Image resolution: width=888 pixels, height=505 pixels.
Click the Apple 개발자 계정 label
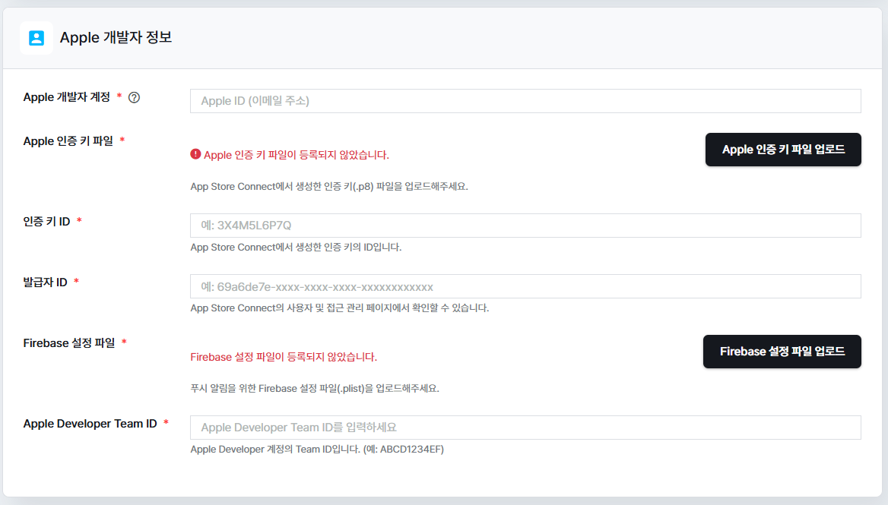(x=67, y=97)
